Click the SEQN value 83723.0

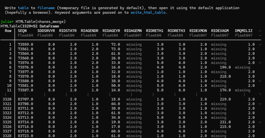tap(25, 136)
